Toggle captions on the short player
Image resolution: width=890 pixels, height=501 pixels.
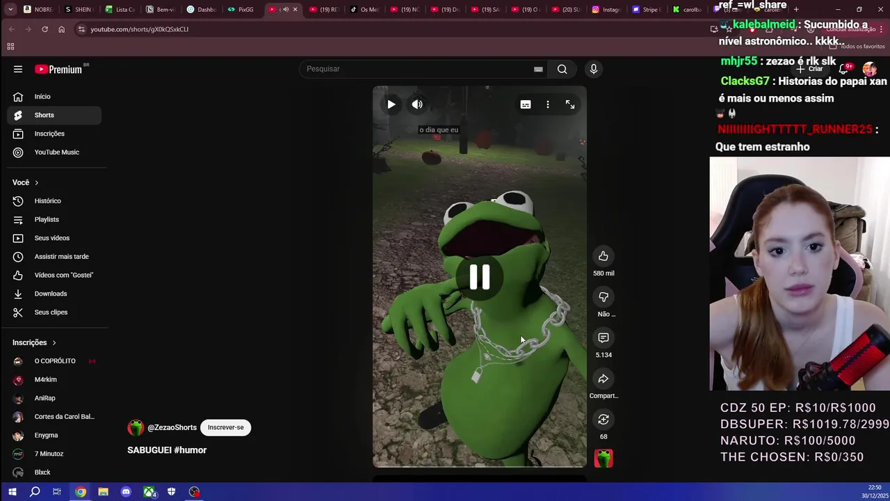pyautogui.click(x=526, y=104)
